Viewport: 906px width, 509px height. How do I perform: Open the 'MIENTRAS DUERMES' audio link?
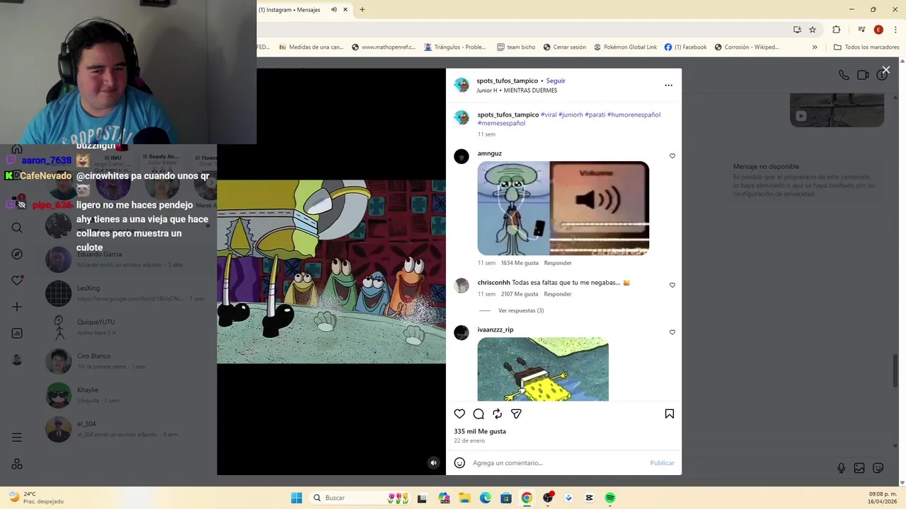point(530,90)
